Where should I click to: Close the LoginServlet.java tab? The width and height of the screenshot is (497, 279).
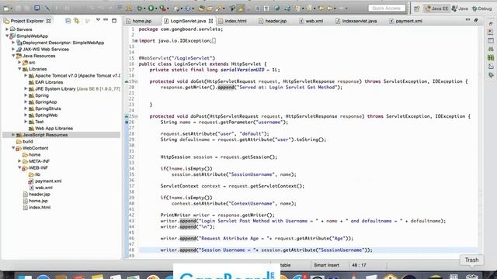tap(210, 21)
